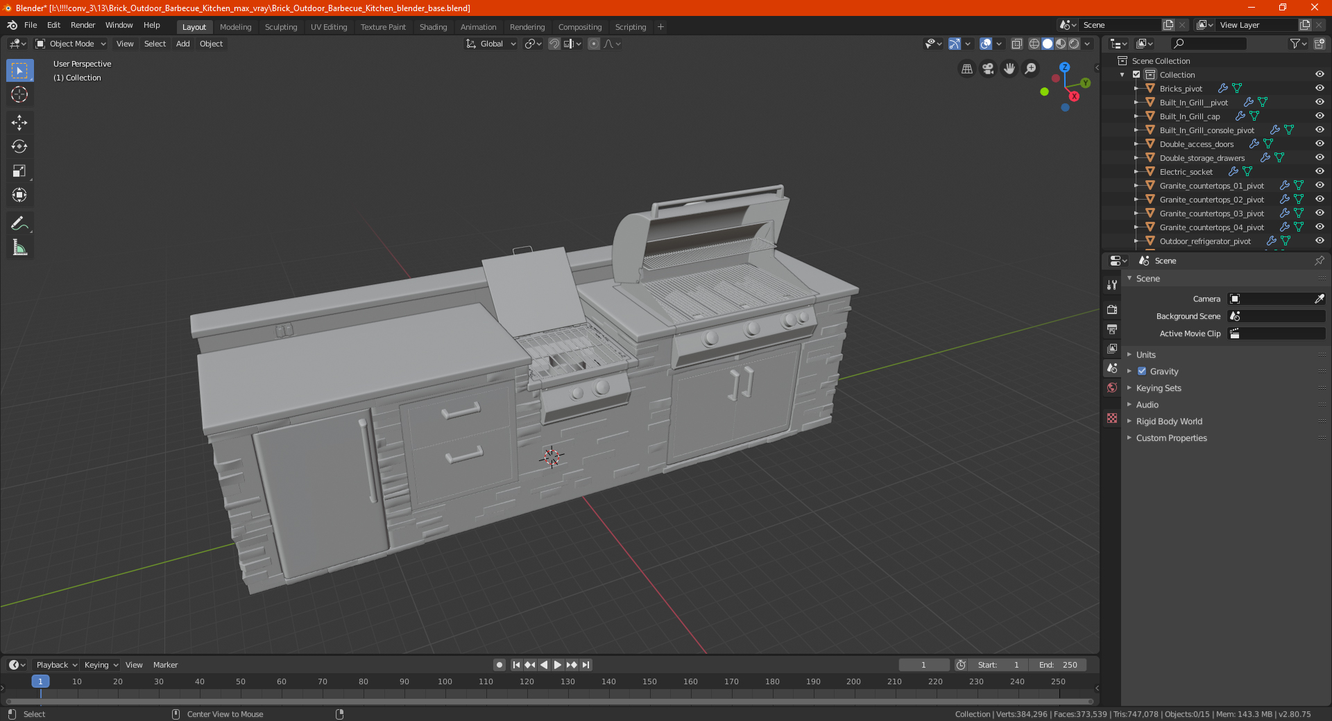Select the Annotate tool
Image resolution: width=1332 pixels, height=721 pixels.
click(x=19, y=223)
